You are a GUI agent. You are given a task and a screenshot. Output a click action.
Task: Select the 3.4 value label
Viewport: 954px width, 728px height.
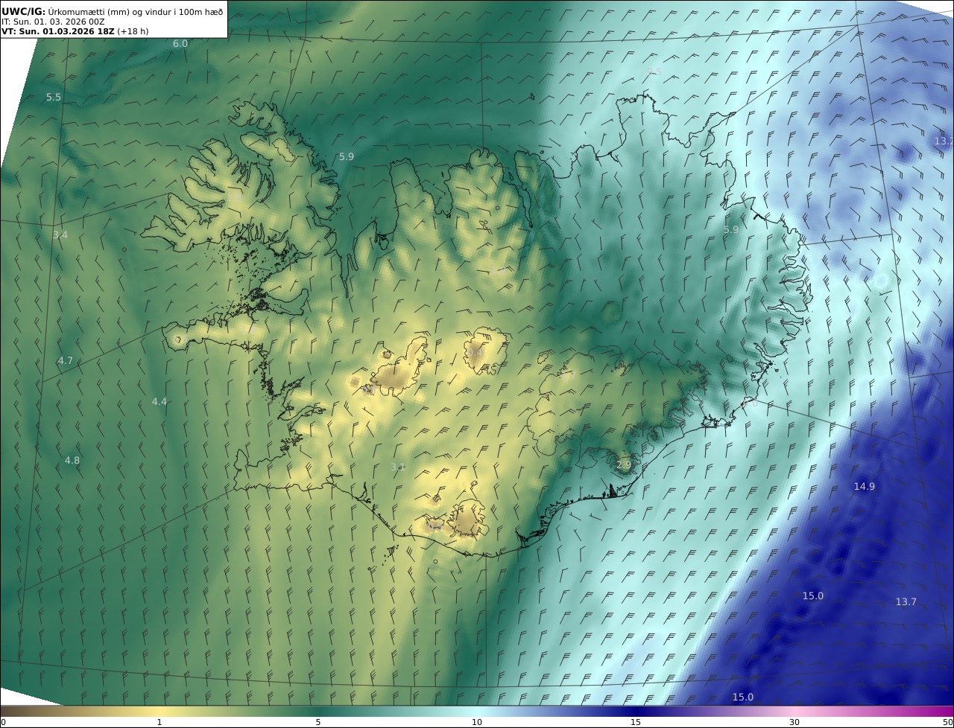coord(60,235)
